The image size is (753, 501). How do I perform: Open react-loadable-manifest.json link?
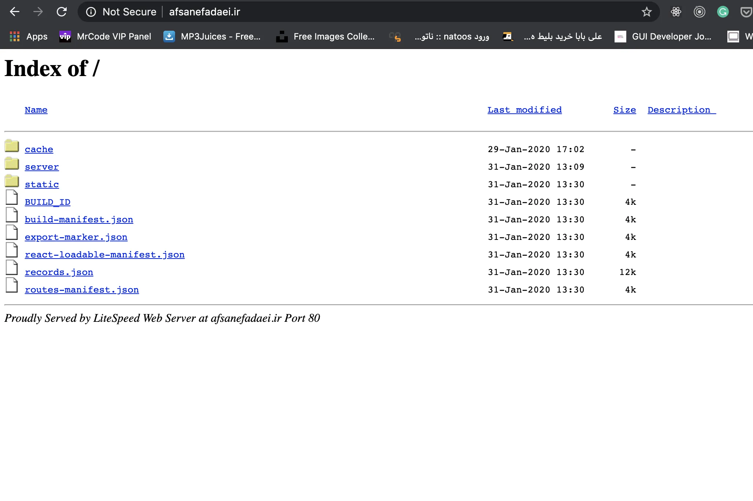[x=104, y=255]
